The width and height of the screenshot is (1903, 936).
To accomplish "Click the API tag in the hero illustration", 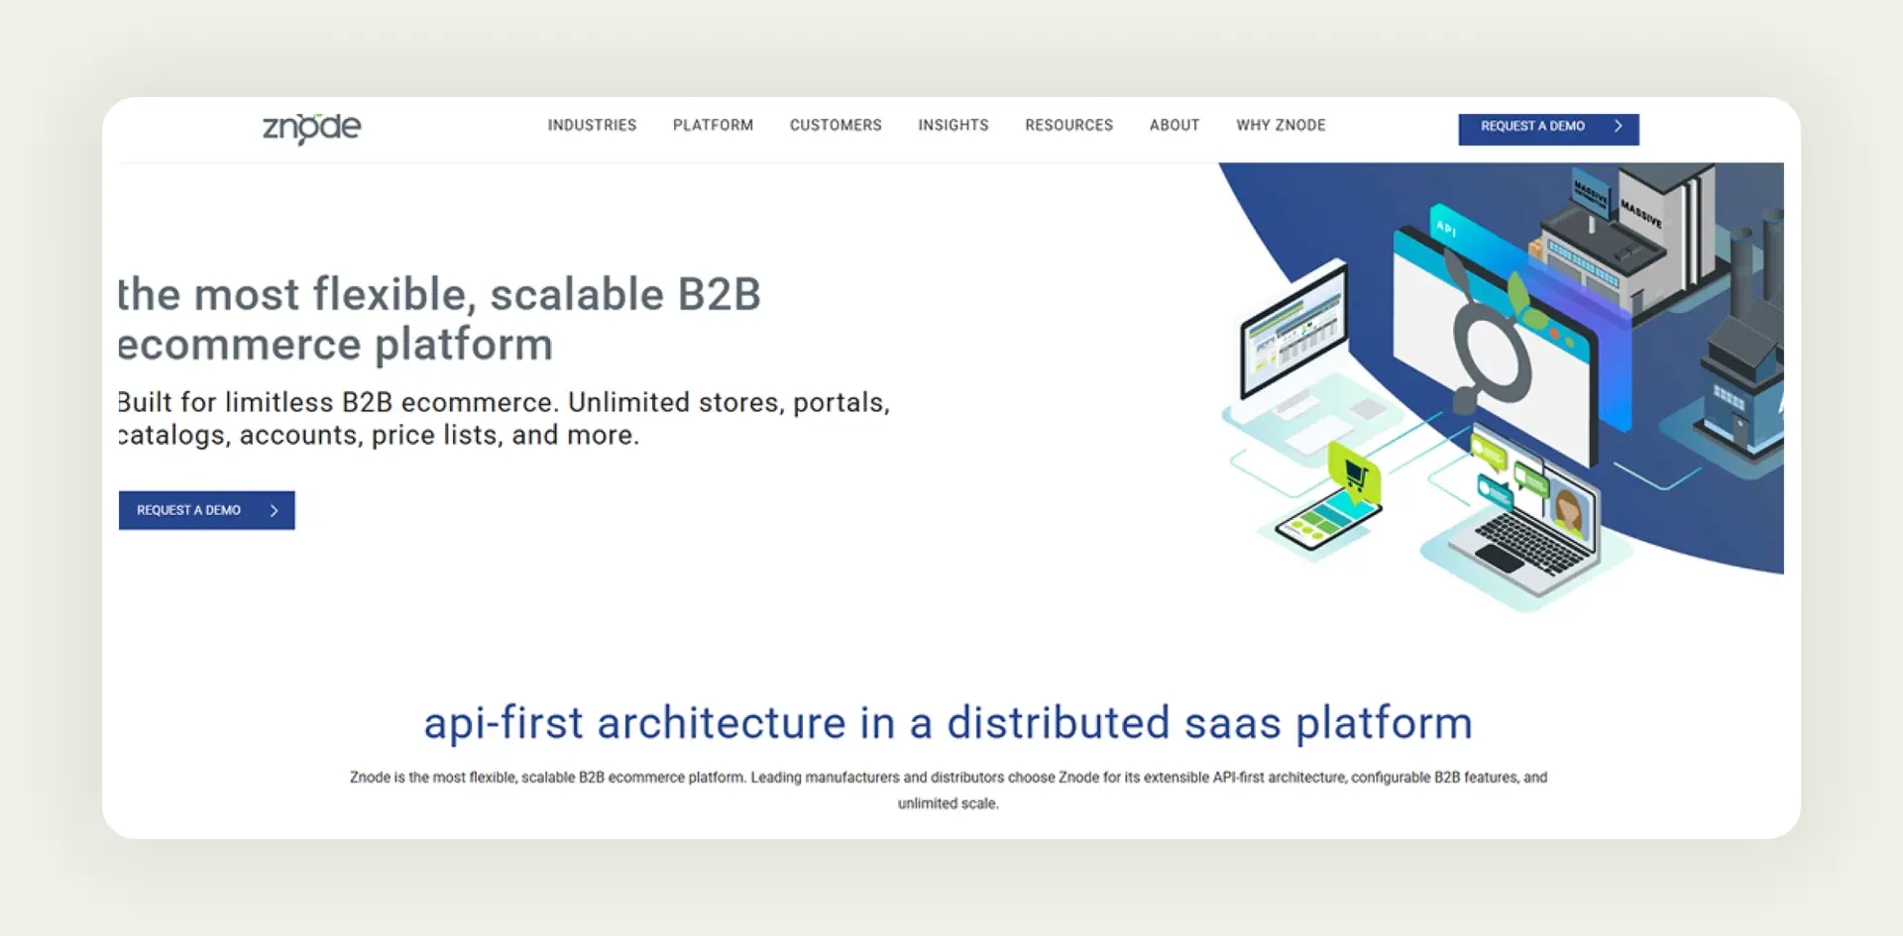I will coord(1445,229).
